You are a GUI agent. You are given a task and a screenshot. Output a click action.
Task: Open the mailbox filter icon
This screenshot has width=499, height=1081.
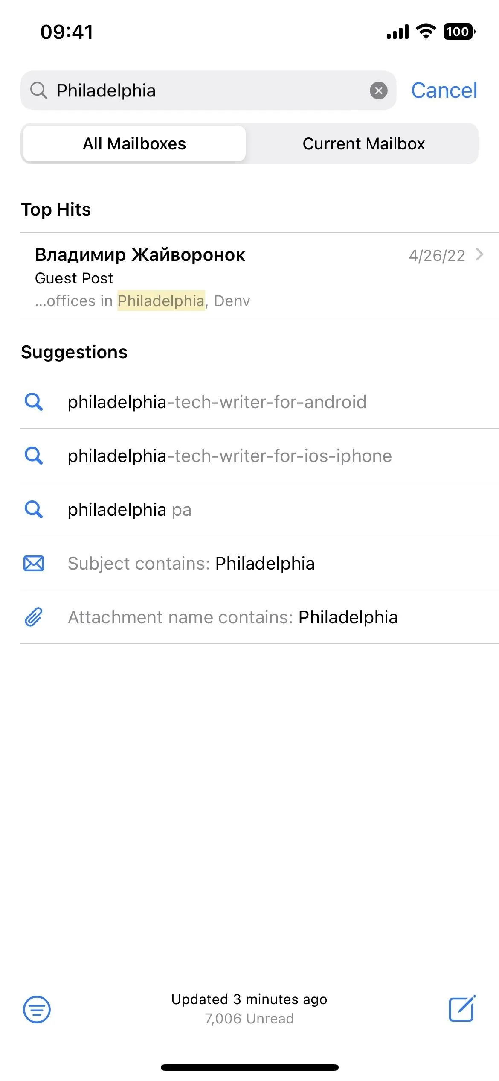37,1009
